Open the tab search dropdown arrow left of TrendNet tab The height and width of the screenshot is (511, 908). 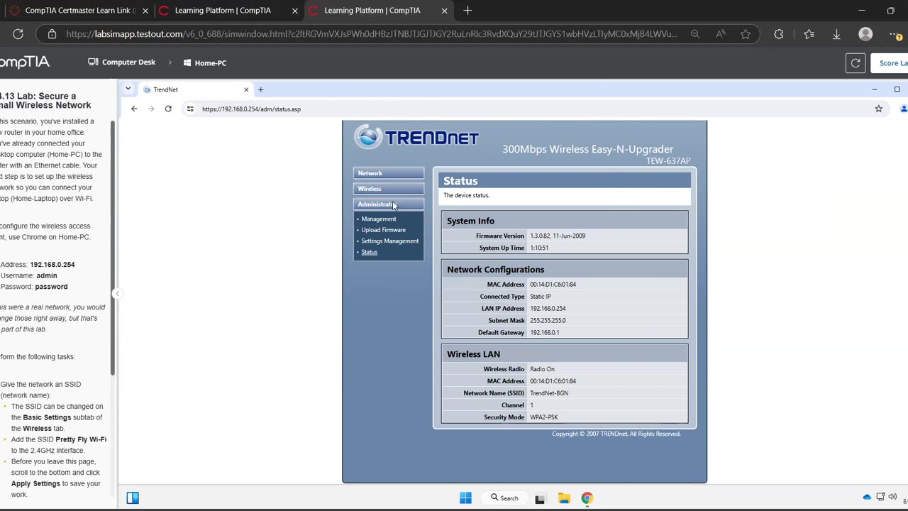[128, 89]
